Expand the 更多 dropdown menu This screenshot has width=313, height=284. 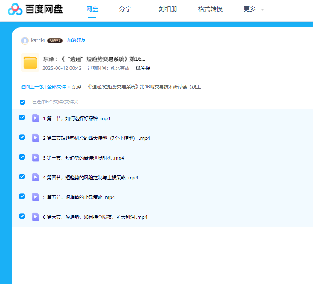pyautogui.click(x=254, y=9)
